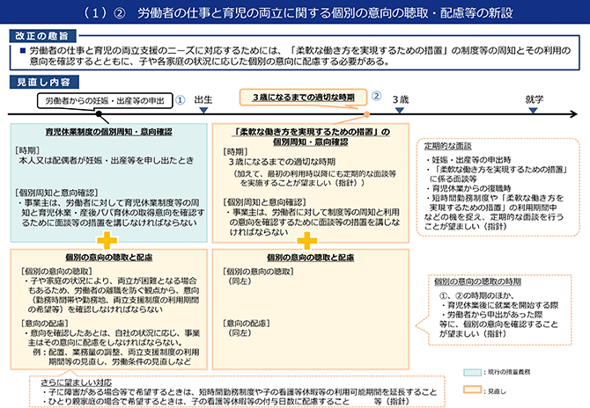Click (同左) under the right [個別の意向の聴取]
The height and width of the screenshot is (408, 590).
click(x=239, y=281)
